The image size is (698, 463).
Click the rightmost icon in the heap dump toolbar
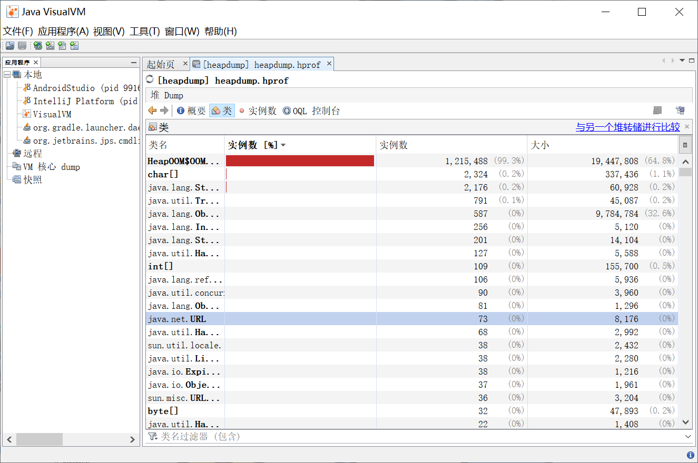(x=680, y=110)
